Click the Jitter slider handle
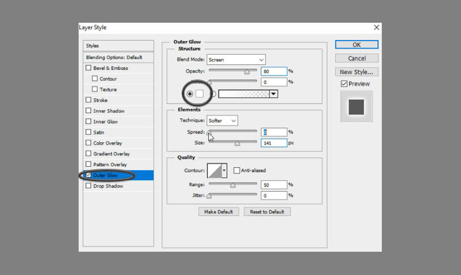Viewport: 461px width, 275px height. [209, 196]
